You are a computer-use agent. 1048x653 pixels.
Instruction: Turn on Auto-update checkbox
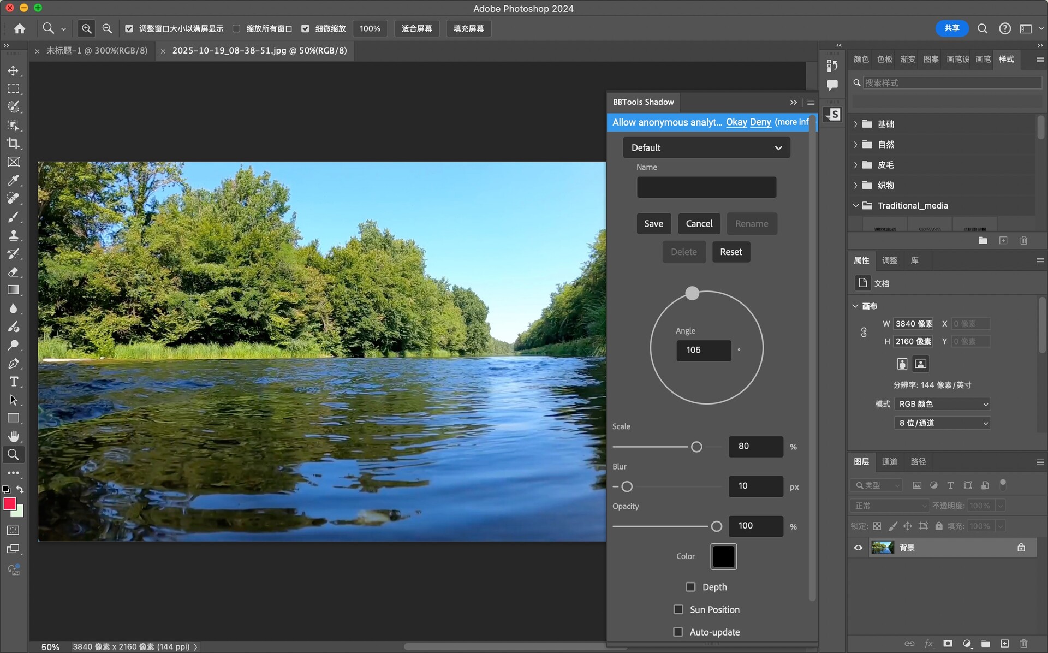click(678, 632)
